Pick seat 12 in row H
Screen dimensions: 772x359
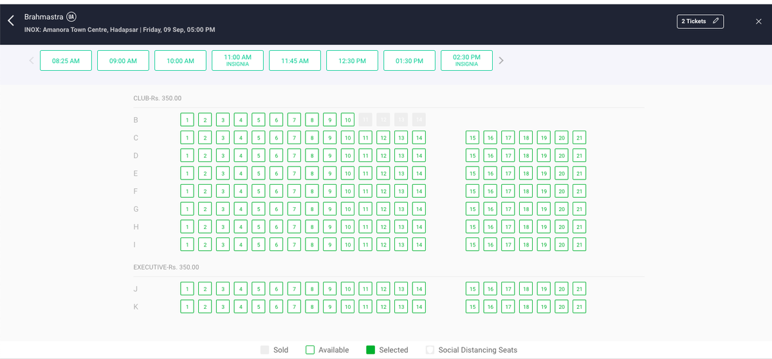383,226
